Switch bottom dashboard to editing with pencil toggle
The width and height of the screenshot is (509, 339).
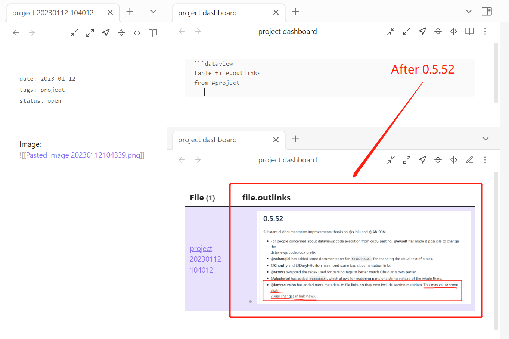click(x=469, y=159)
